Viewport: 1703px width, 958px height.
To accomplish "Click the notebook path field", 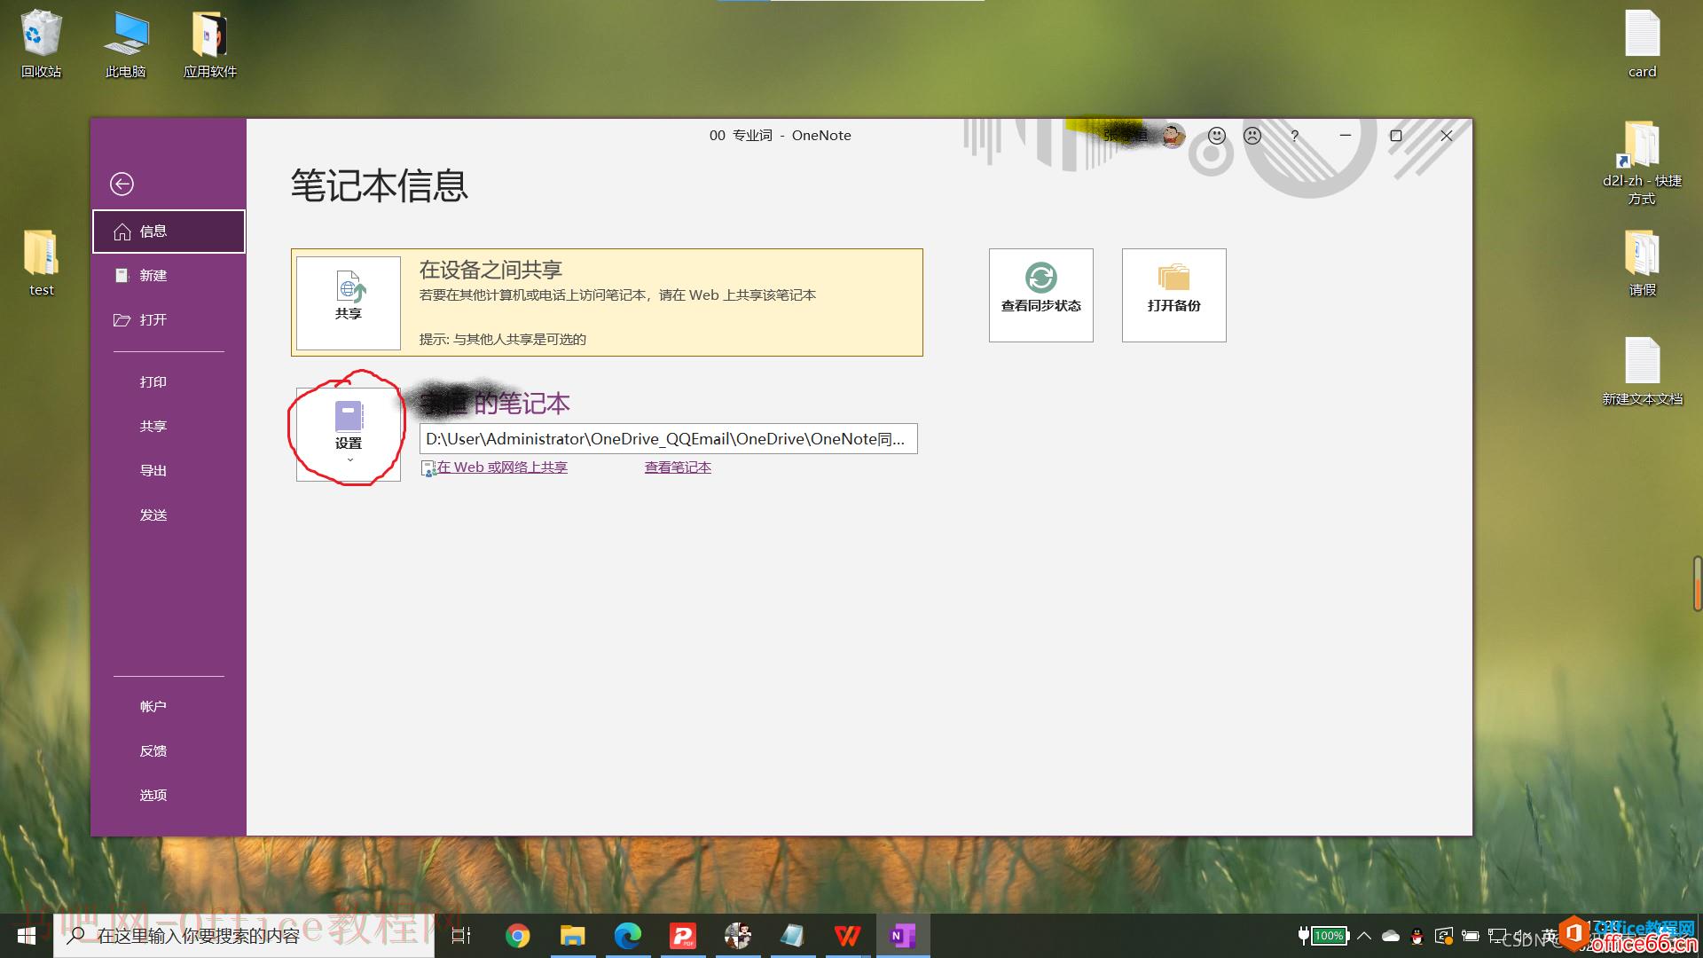I will click(x=669, y=439).
